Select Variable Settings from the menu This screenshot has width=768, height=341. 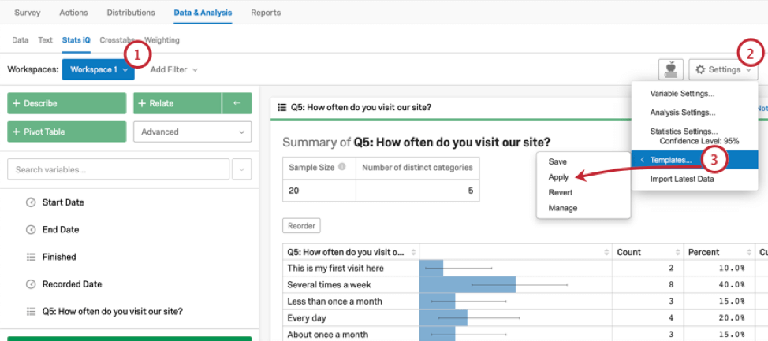[682, 93]
